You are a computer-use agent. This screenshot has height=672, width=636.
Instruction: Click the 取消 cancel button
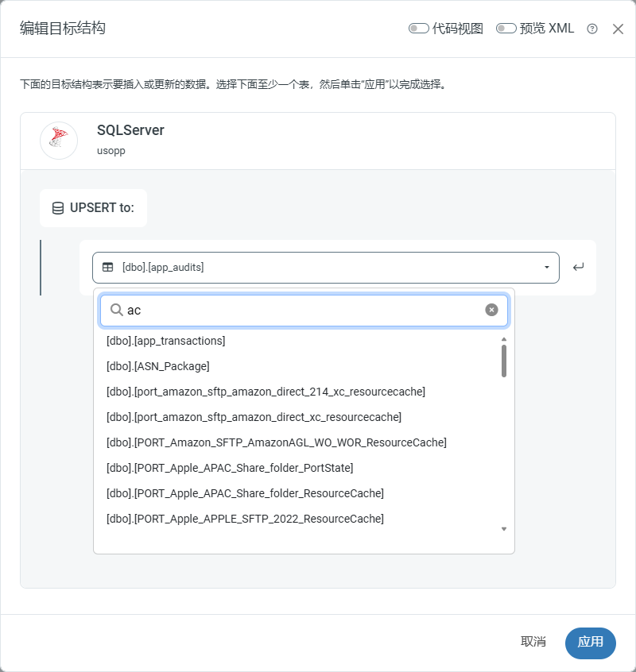tap(533, 642)
